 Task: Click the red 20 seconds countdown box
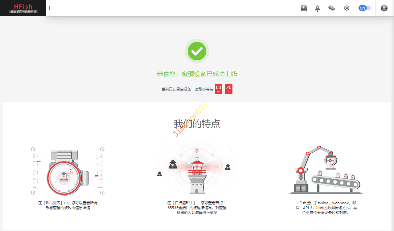[x=229, y=89]
